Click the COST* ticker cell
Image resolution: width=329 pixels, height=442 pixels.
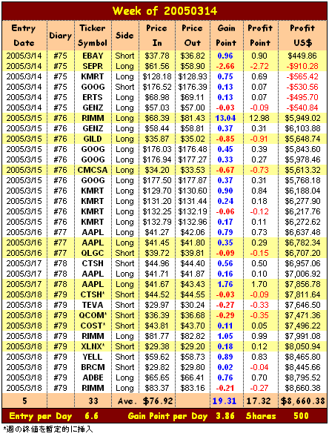(93, 326)
